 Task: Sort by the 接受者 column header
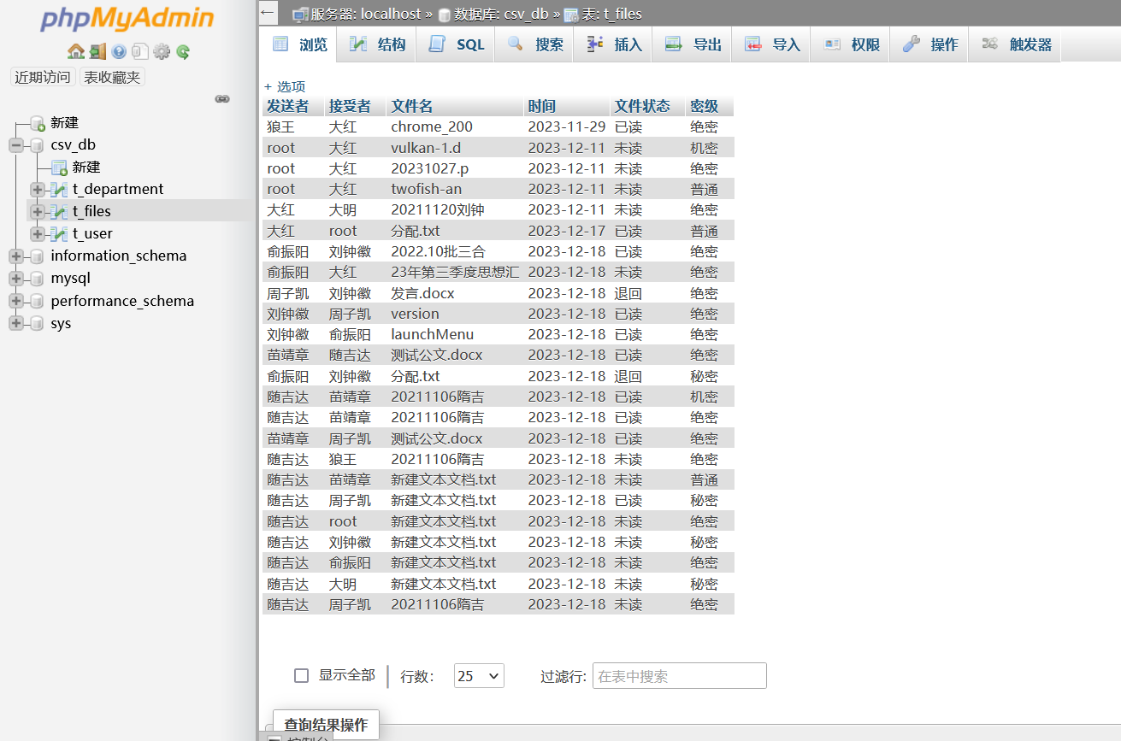[x=350, y=106]
